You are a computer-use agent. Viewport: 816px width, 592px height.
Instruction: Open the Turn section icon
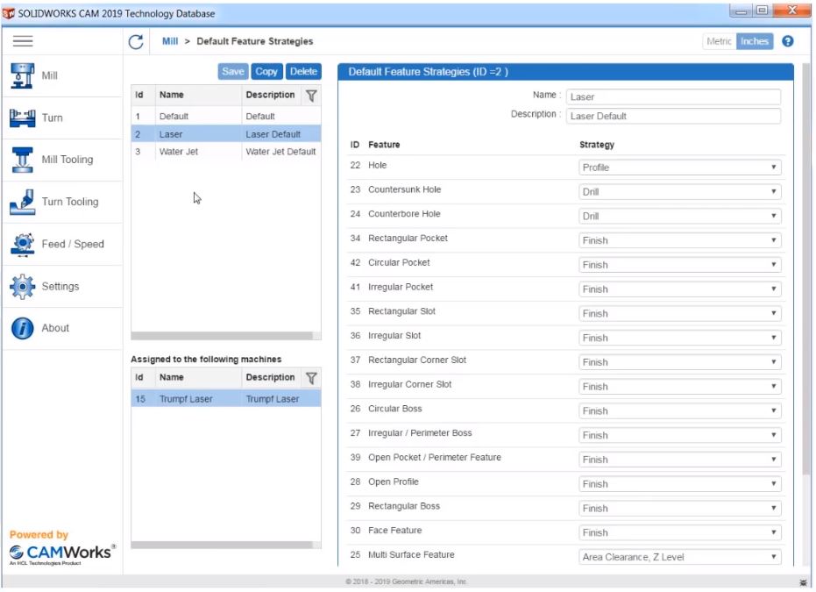click(23, 118)
